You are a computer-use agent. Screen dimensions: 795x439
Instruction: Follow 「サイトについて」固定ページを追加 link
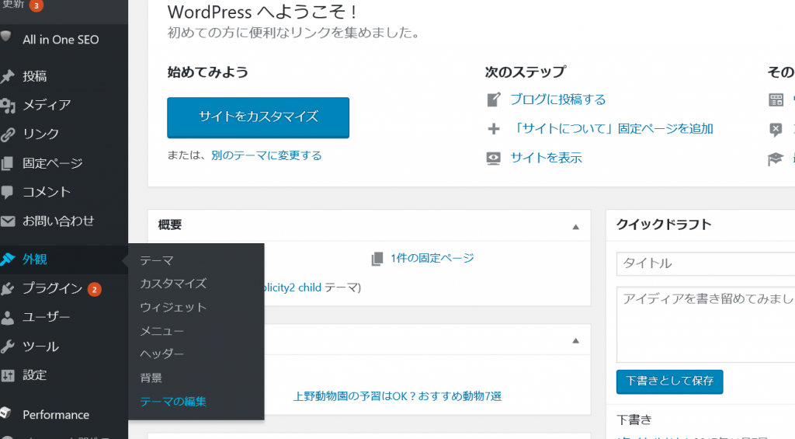point(612,129)
